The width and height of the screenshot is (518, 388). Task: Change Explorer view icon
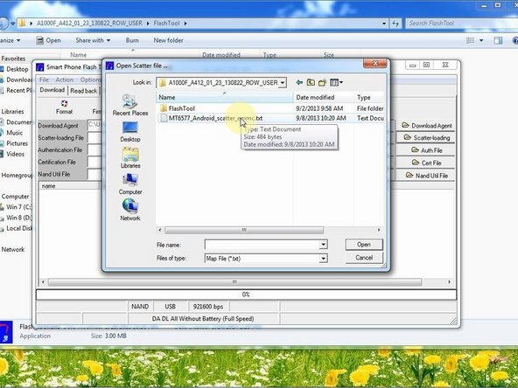click(470, 40)
